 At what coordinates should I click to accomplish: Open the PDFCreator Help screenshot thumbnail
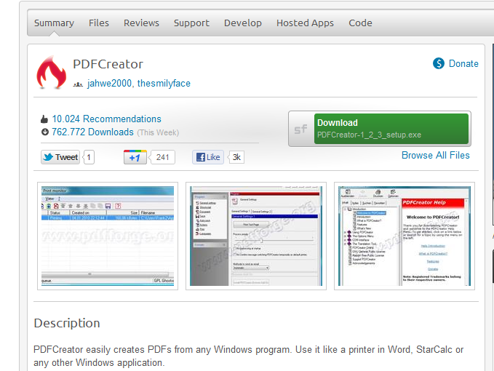(405, 236)
